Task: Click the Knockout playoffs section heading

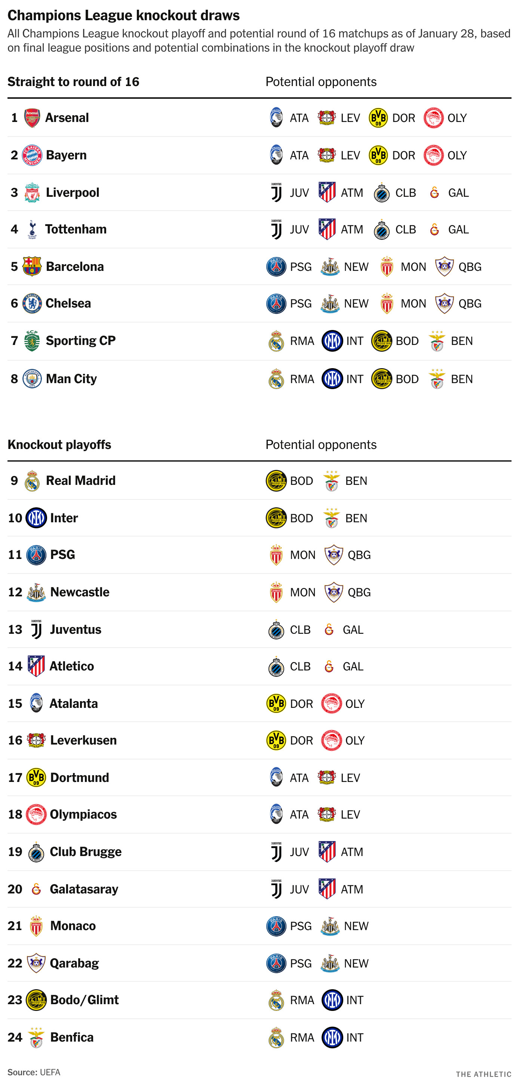Action: pos(59,445)
